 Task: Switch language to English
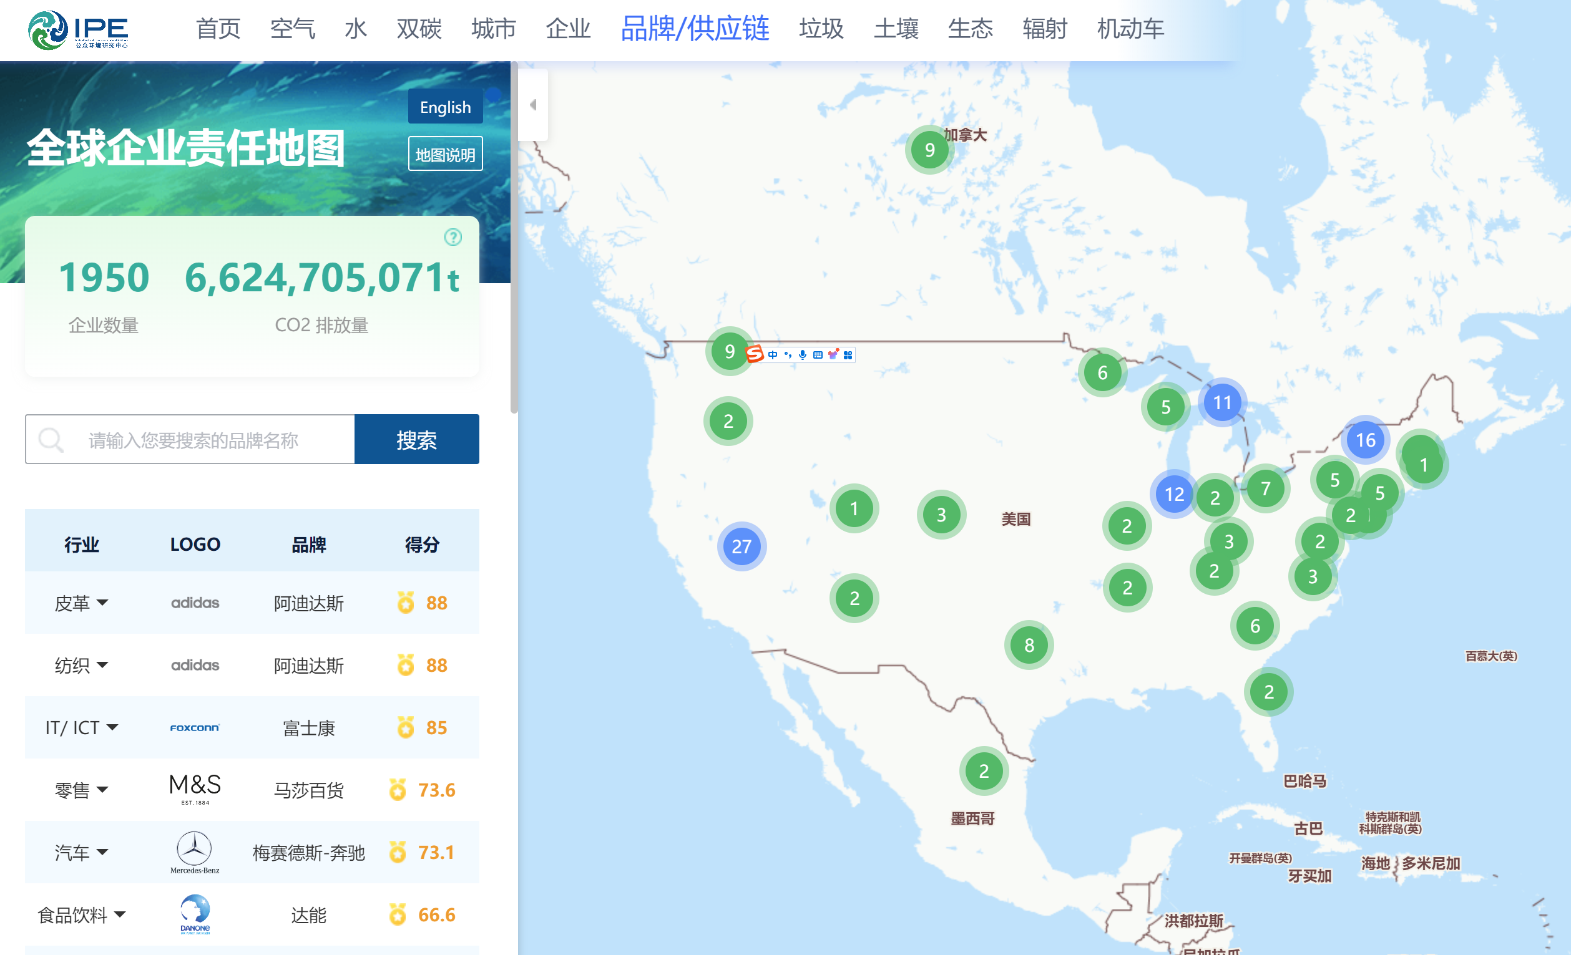tap(445, 107)
